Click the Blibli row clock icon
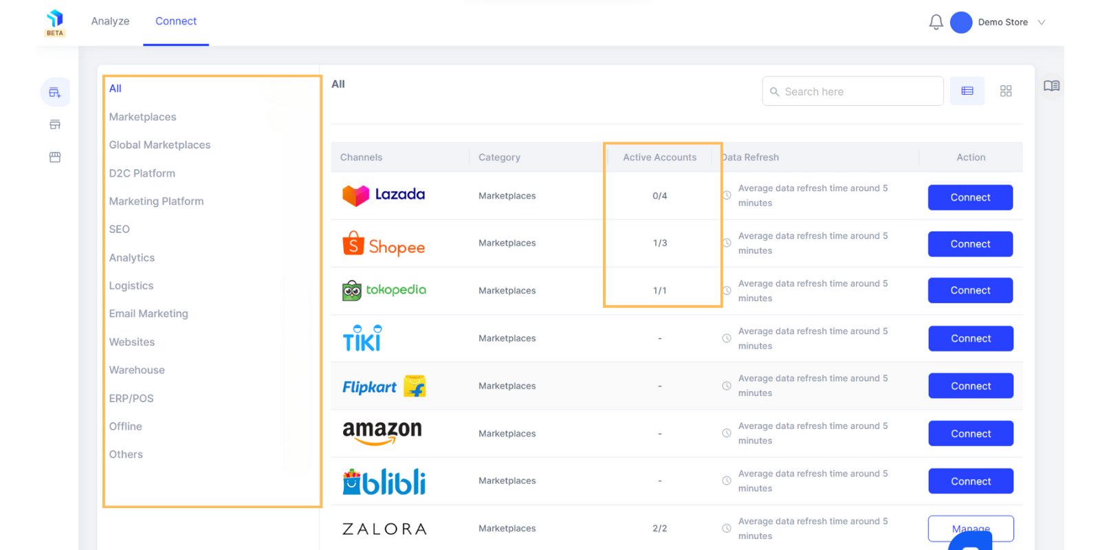Image resolution: width=1100 pixels, height=550 pixels. pos(726,481)
